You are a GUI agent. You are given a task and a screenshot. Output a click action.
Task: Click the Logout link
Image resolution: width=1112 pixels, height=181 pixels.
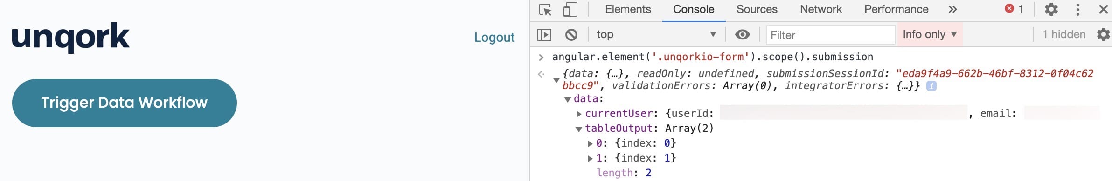point(494,37)
